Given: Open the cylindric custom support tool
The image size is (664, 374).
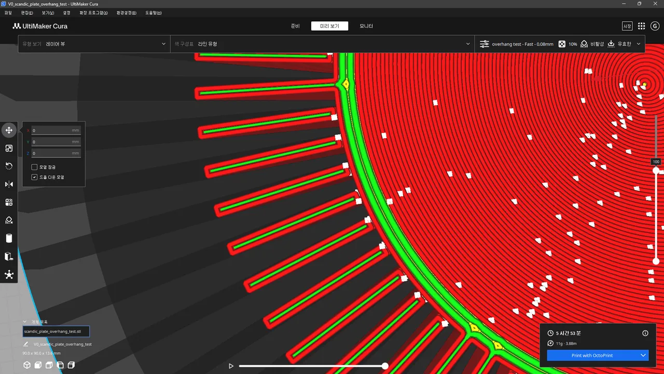Looking at the screenshot, I should (x=9, y=238).
